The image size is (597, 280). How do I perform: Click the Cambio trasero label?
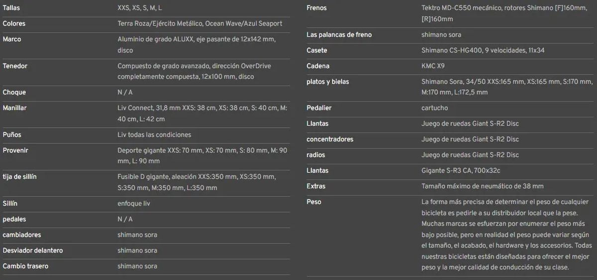pos(25,266)
